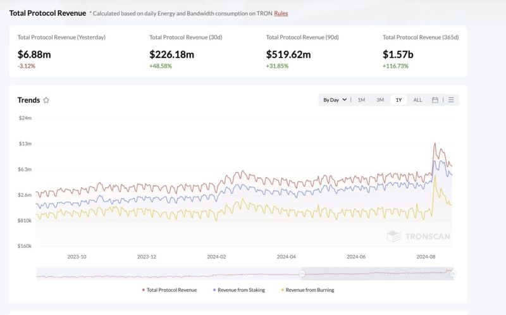Click the August 2024 revenue spike peak
506x315 pixels.
tap(435, 144)
